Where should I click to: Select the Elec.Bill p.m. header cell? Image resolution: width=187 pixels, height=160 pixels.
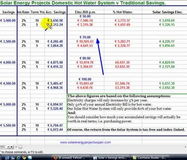point(85,12)
